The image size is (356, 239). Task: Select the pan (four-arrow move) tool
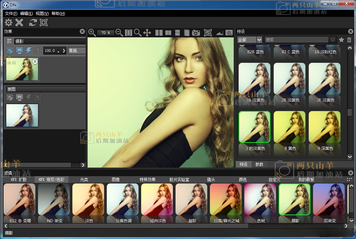click(147, 32)
